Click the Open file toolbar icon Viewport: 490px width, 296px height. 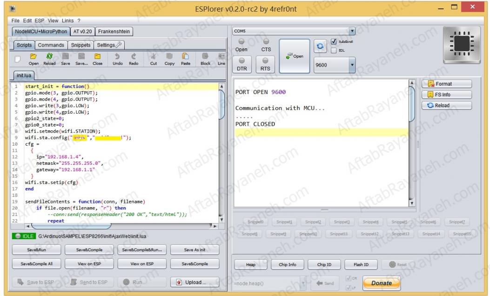34,58
